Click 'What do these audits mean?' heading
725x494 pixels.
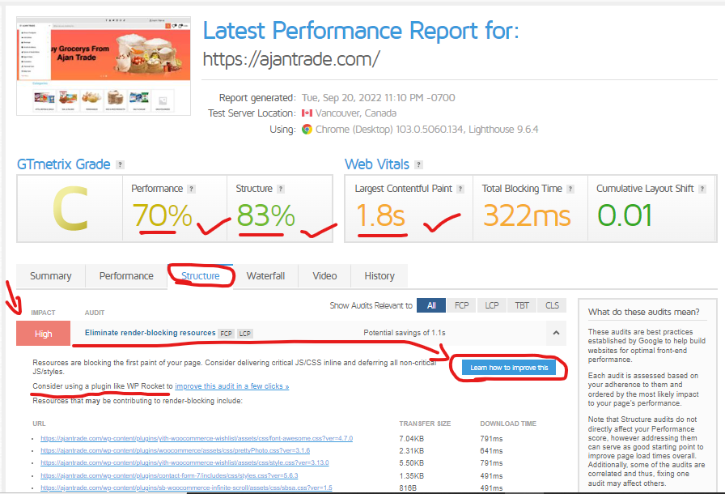643,313
